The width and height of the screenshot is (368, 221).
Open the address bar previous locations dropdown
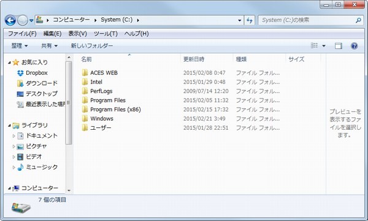pyautogui.click(x=239, y=20)
